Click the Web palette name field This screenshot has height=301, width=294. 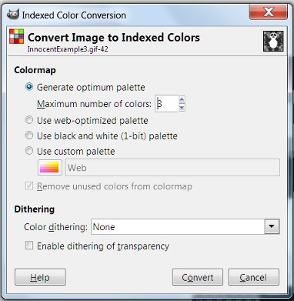tap(172, 168)
